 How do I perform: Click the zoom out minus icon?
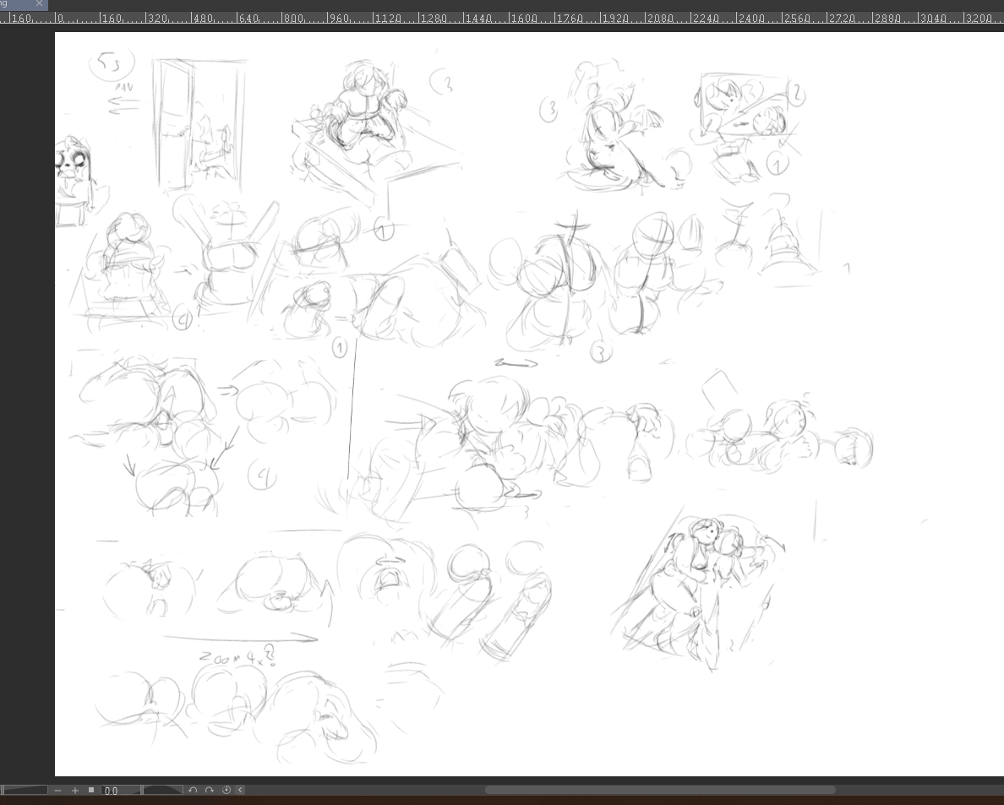[x=57, y=791]
